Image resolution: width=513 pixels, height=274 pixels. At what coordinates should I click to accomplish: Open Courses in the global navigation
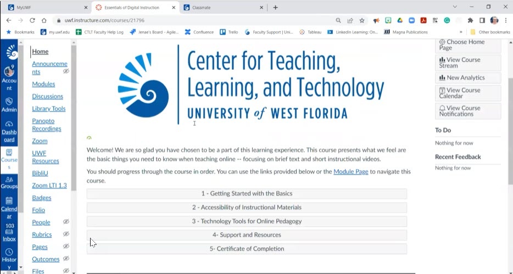pyautogui.click(x=9, y=159)
